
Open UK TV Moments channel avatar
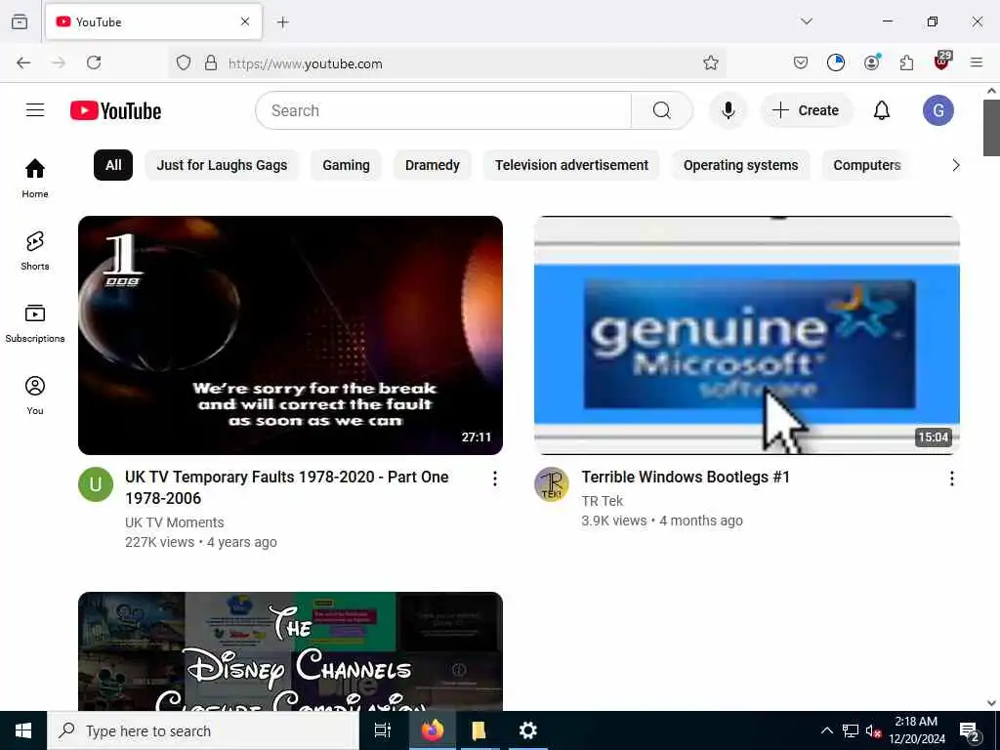pos(96,484)
